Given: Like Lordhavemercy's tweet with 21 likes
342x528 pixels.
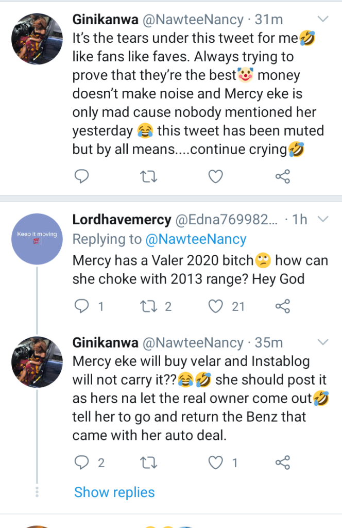Looking at the screenshot, I should (x=215, y=307).
